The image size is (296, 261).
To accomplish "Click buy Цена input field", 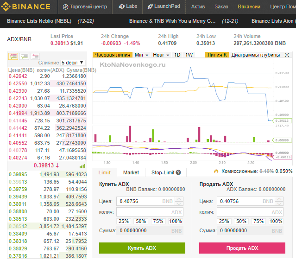I will [146, 201].
